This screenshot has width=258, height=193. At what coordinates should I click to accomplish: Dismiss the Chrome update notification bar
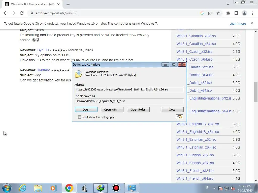pos(252,23)
